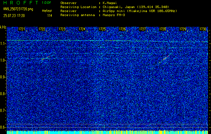Click the red meteor echo streak near 1728
The width and height of the screenshot is (211, 134).
tap(166, 58)
